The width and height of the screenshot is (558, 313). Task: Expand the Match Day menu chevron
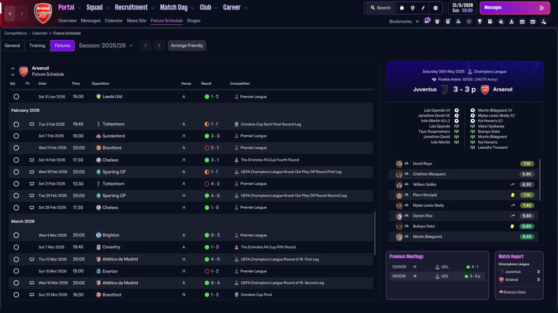[192, 8]
